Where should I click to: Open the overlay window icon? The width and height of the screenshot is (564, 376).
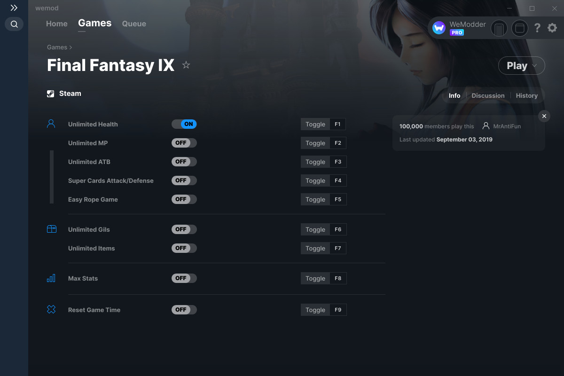[520, 28]
